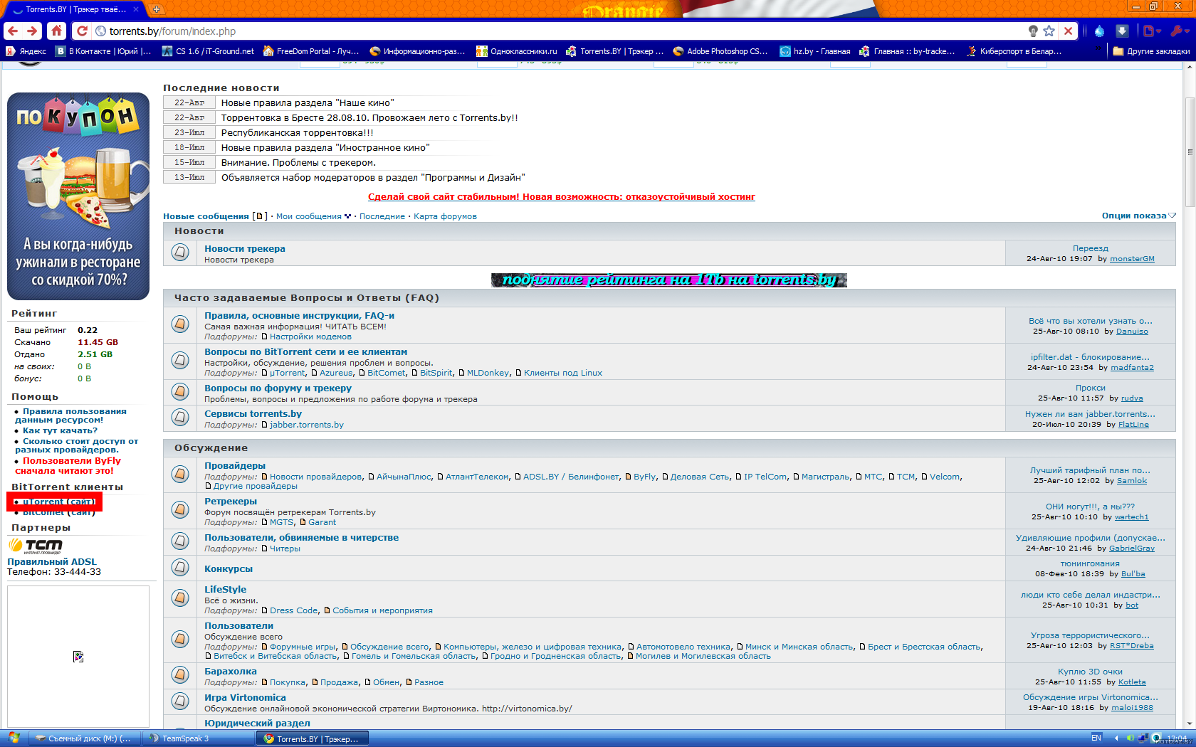
Task: Open the Одноклассники.ru bookmark
Action: point(517,51)
